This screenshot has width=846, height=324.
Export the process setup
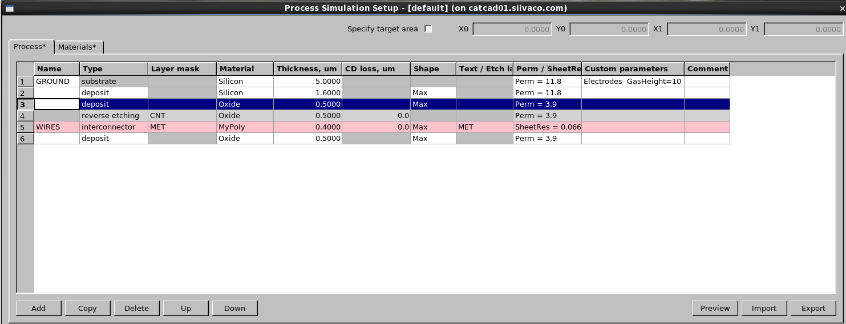[x=813, y=308]
